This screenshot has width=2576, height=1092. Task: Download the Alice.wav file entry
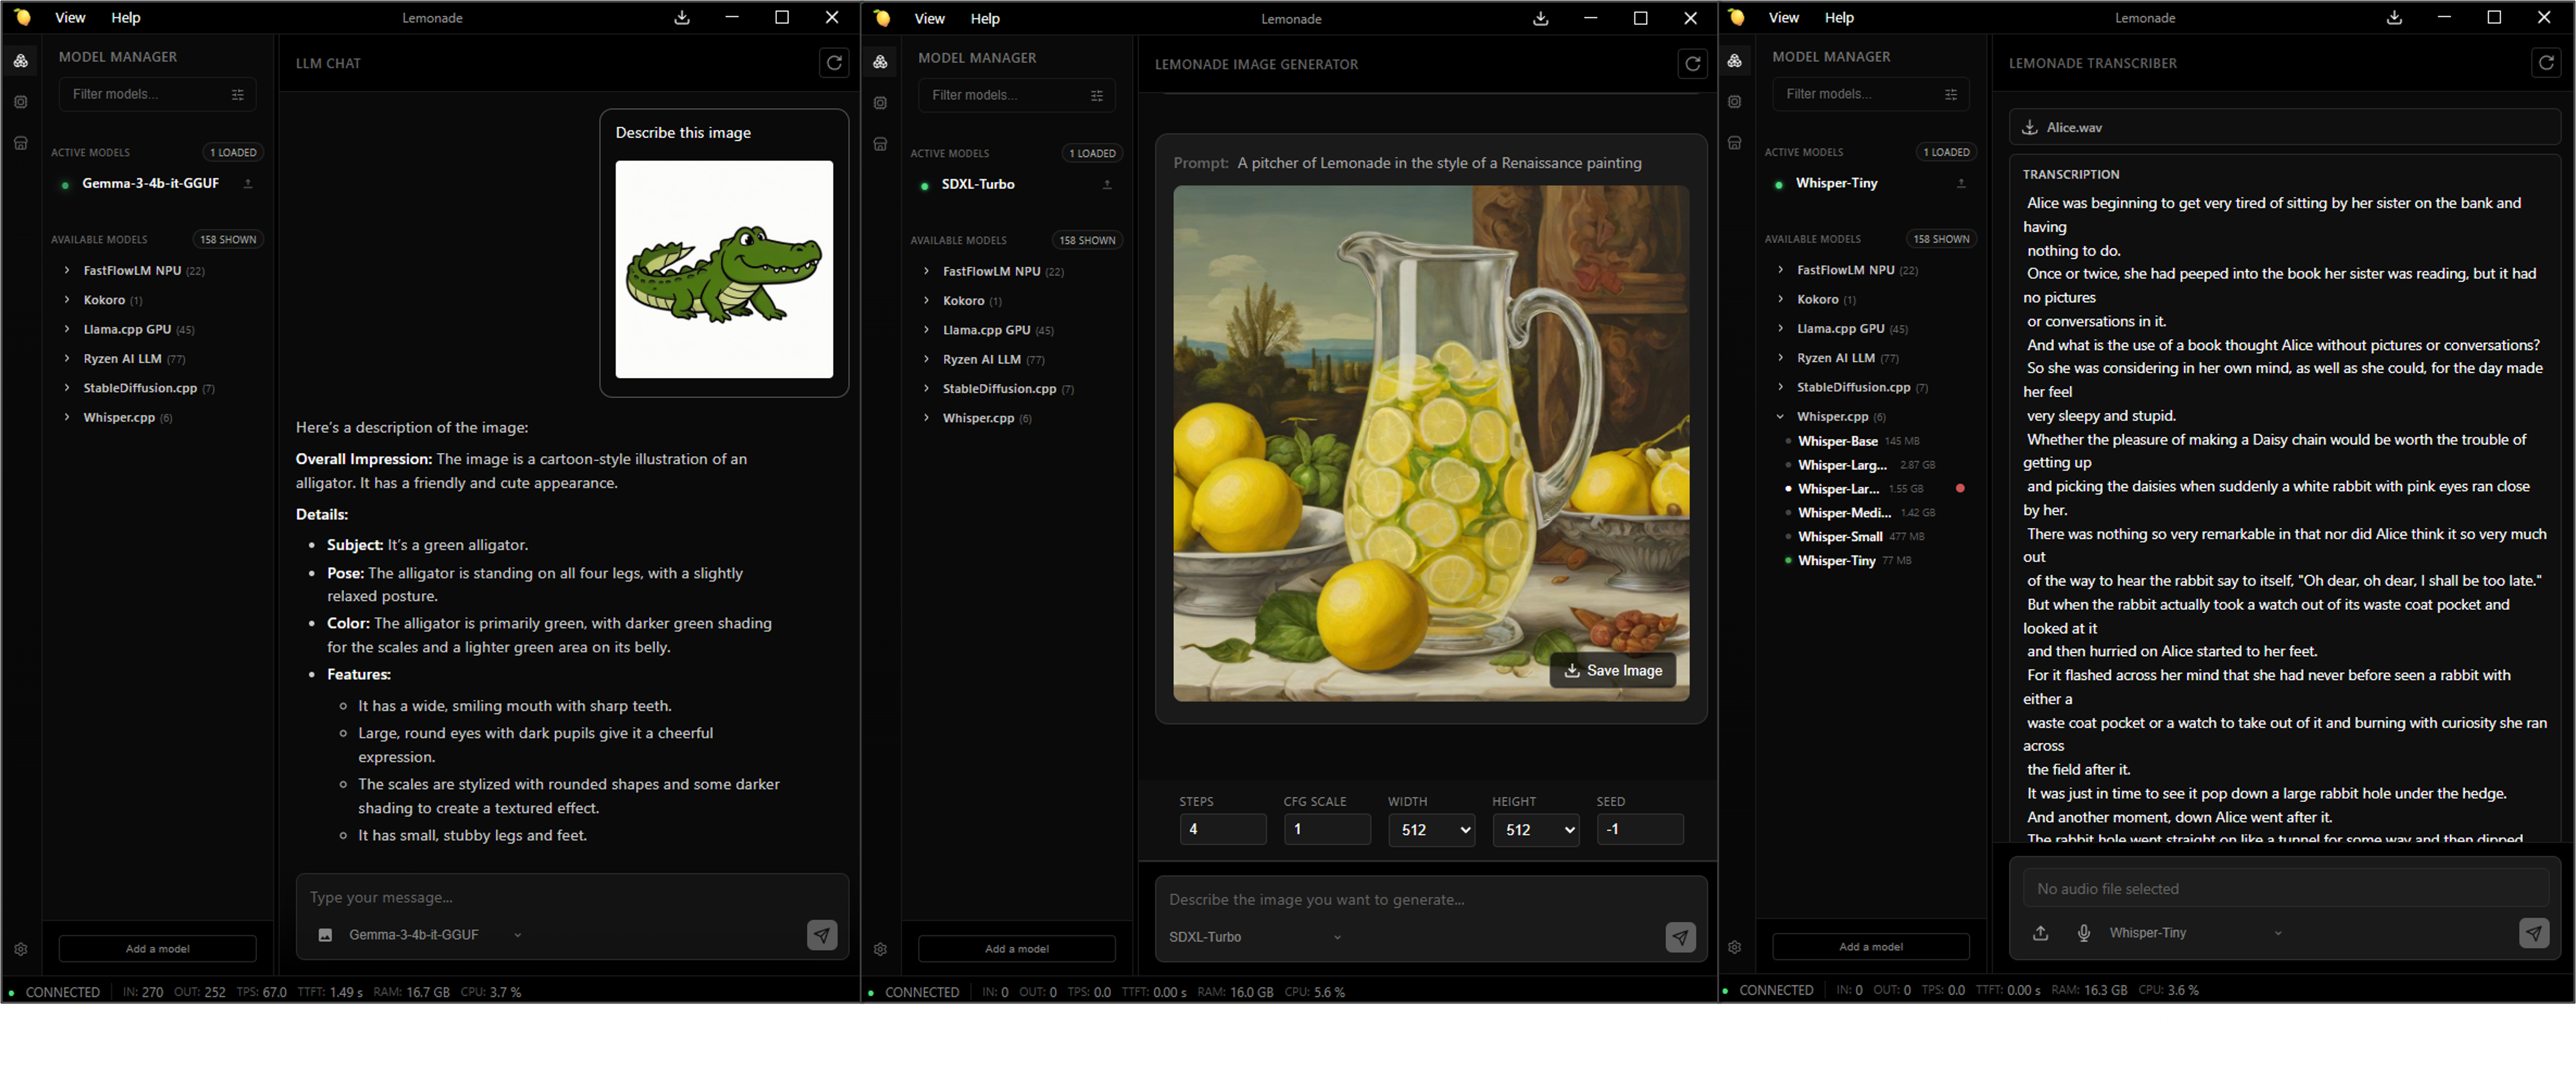pyautogui.click(x=2285, y=128)
